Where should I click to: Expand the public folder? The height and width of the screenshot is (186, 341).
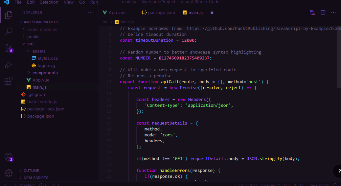coord(33,36)
